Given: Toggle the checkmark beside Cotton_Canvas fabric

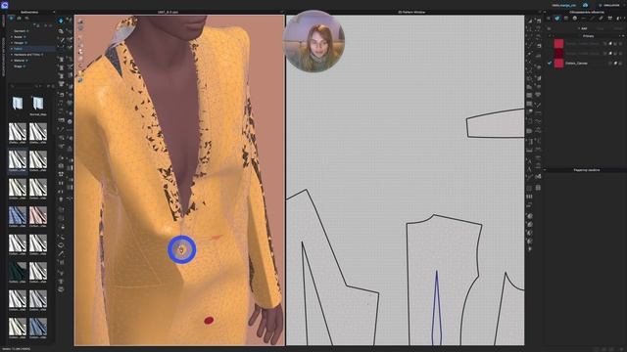Looking at the screenshot, I should point(550,63).
